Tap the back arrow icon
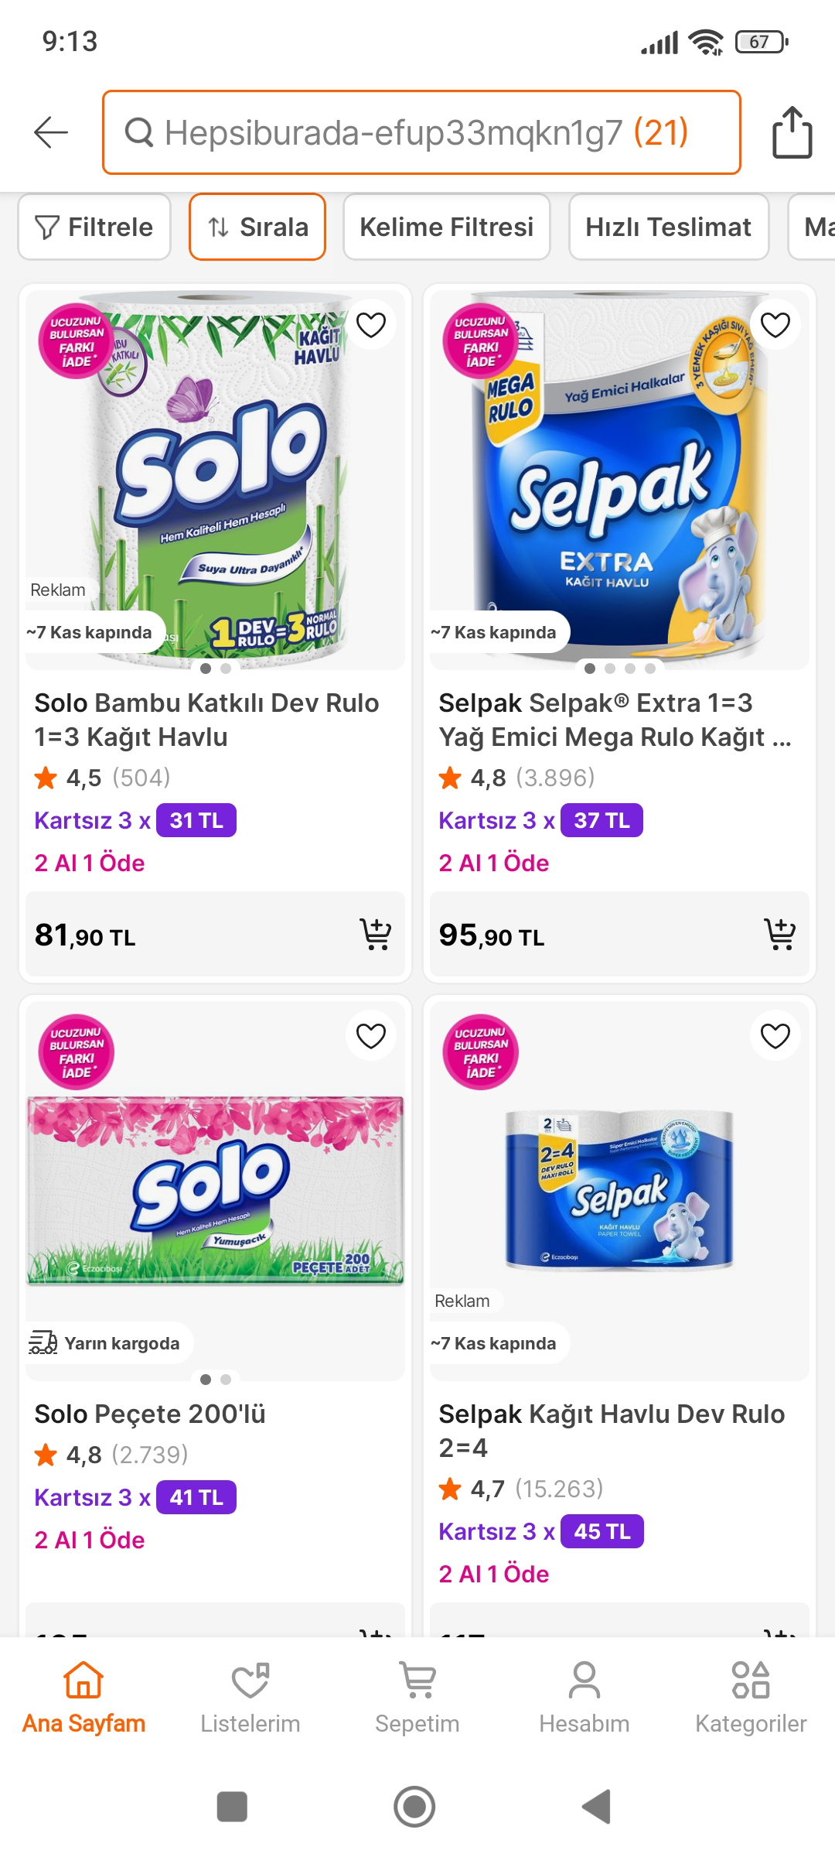The width and height of the screenshot is (835, 1857). [x=51, y=132]
